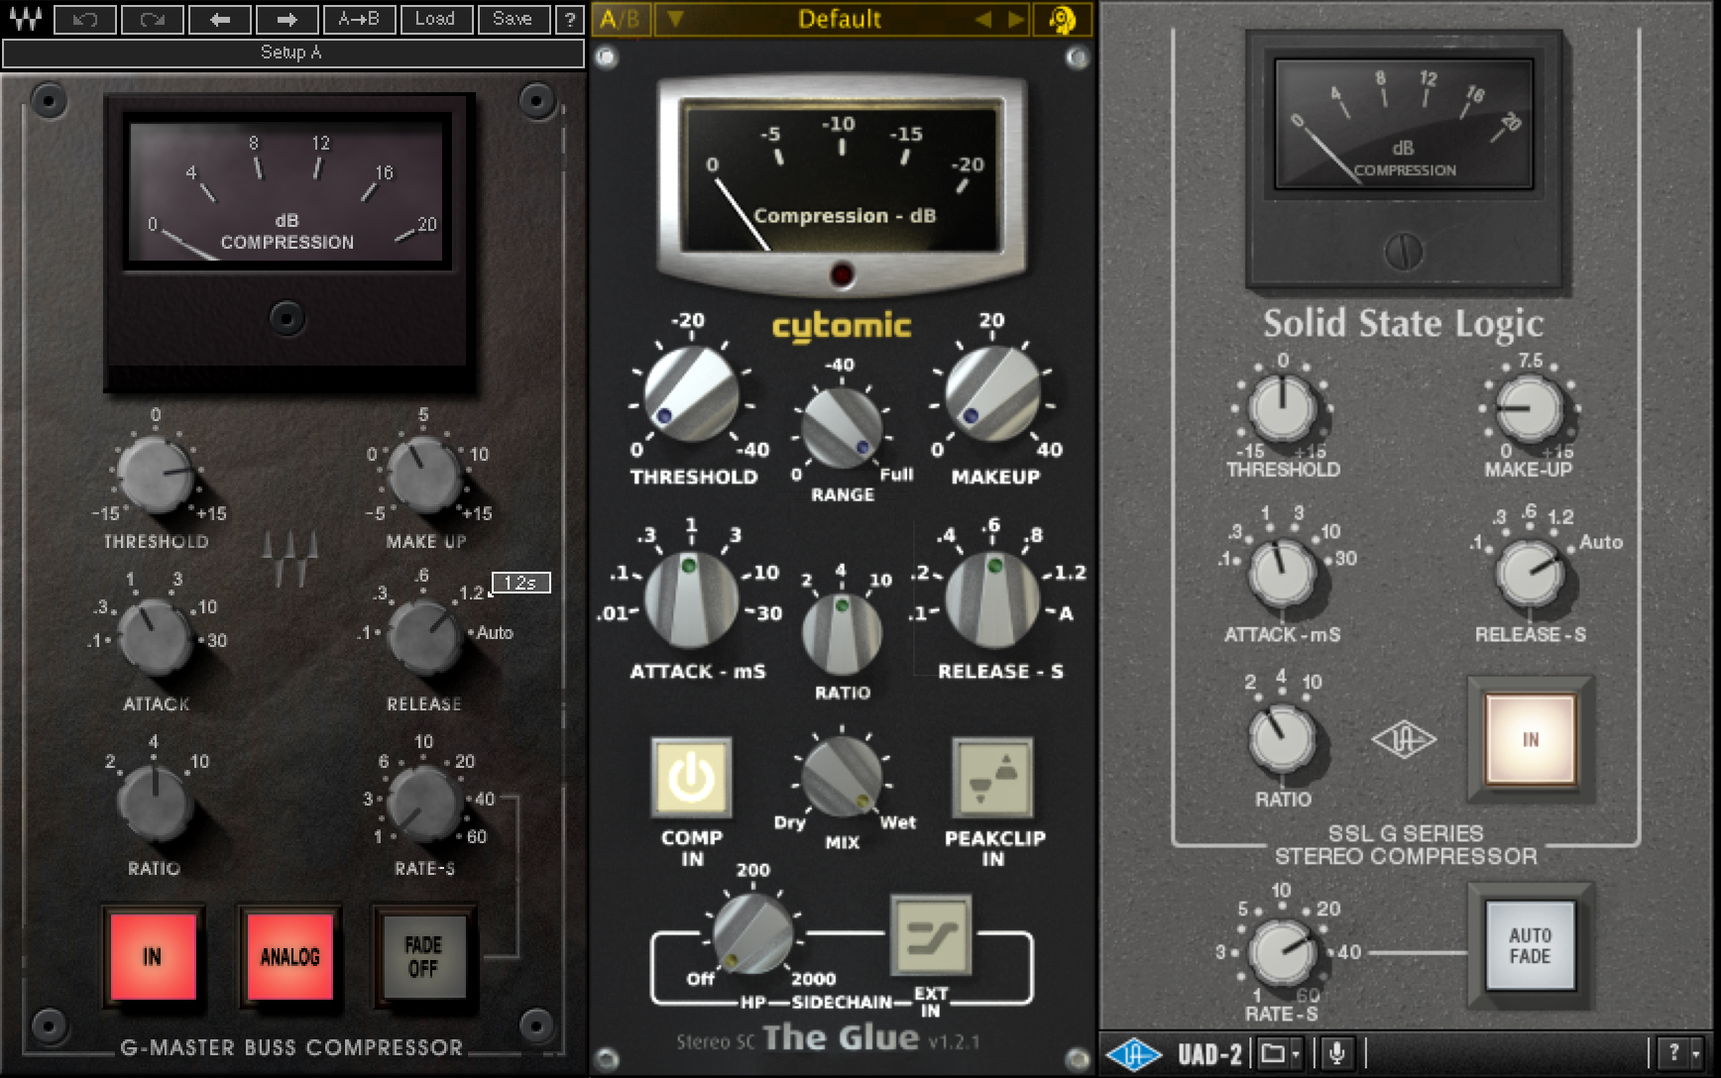Undo last change in Waves toolbar
This screenshot has height=1078, width=1721.
coord(84,19)
